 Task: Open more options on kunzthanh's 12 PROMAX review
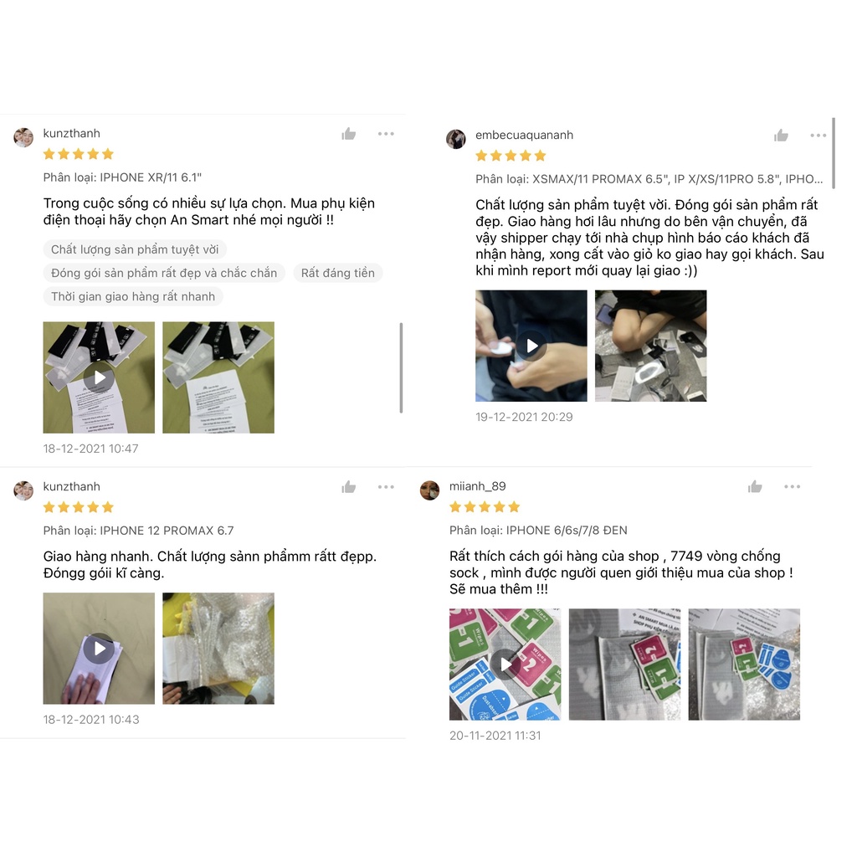pyautogui.click(x=386, y=487)
